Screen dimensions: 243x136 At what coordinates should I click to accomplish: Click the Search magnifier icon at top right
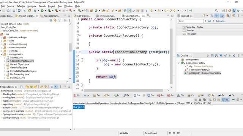(x=216, y=11)
